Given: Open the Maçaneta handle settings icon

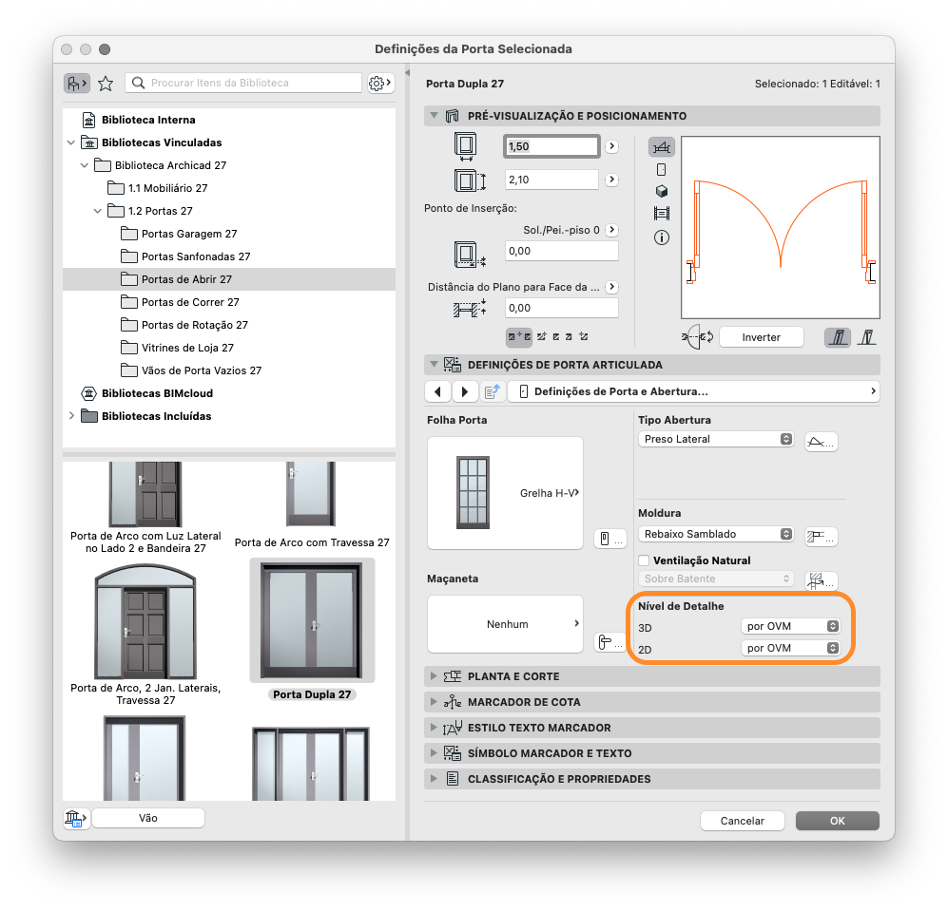Looking at the screenshot, I should (610, 642).
